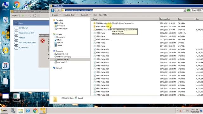This screenshot has width=203, height=114.
Task: Click the Search HRMS Portal box
Action: coord(197,10)
